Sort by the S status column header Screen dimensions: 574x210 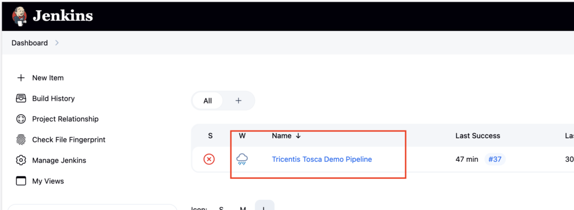pyautogui.click(x=210, y=136)
